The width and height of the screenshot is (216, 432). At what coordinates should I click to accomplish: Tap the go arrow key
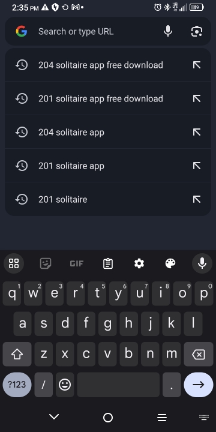tap(199, 385)
